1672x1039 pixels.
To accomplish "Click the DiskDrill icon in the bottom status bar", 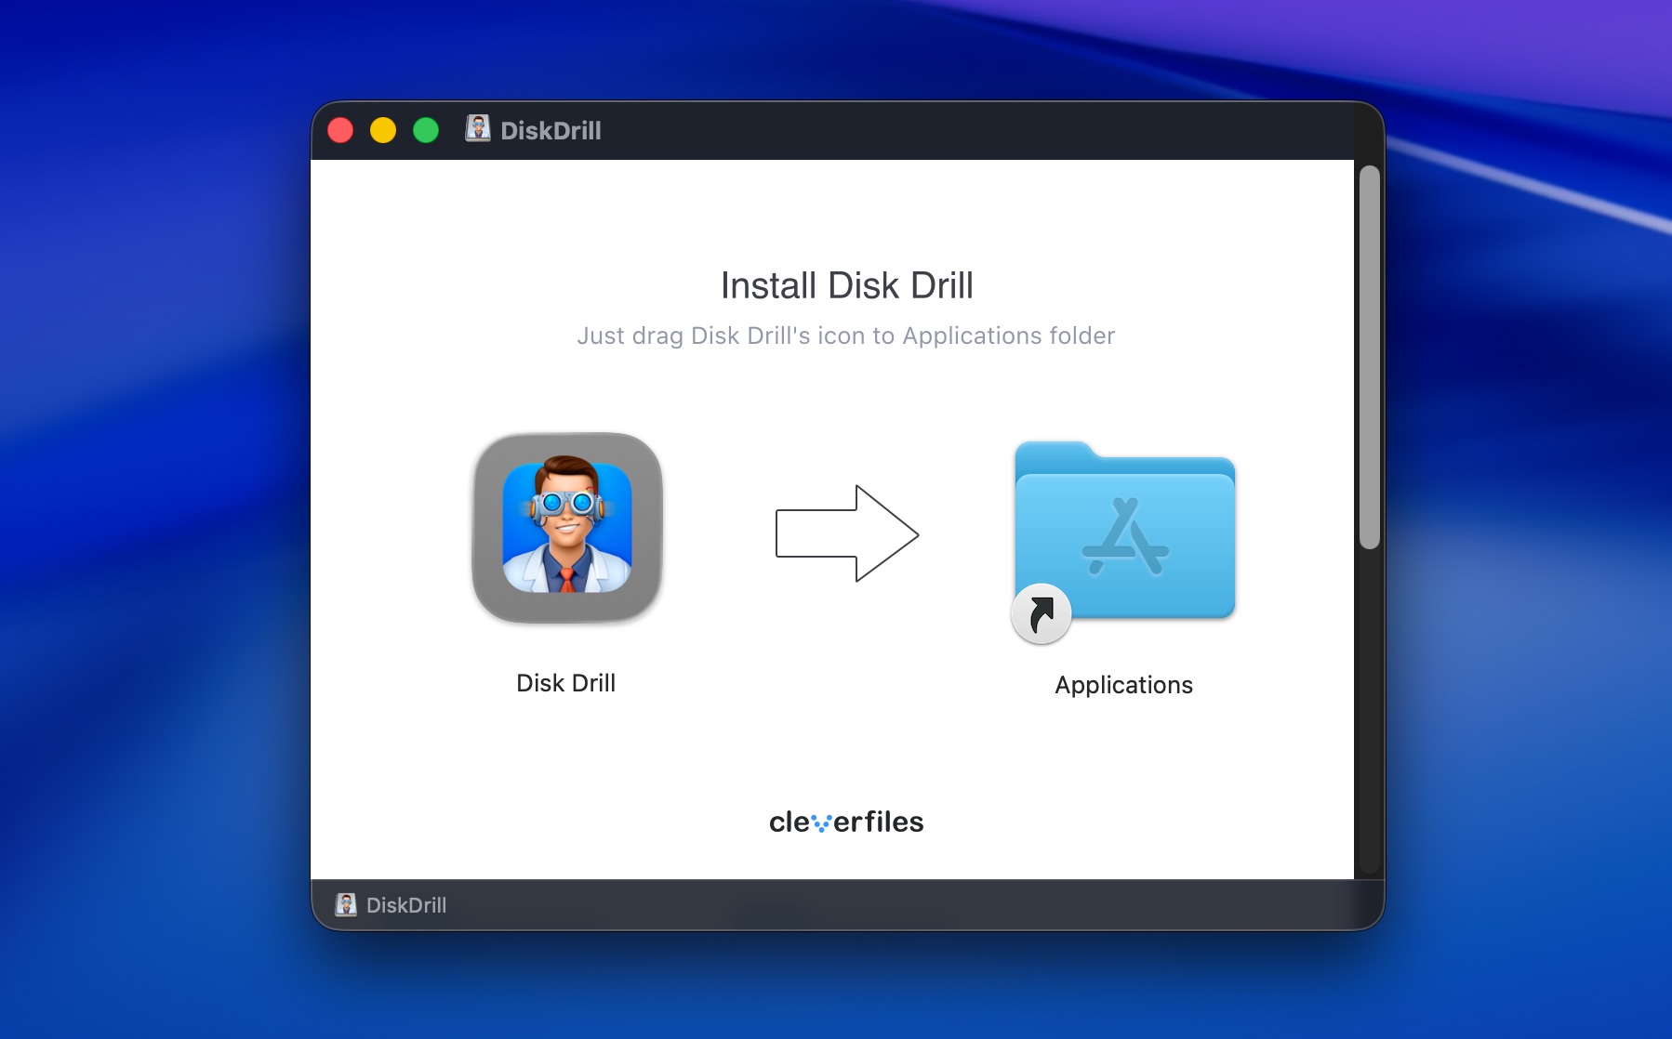I will 345,905.
